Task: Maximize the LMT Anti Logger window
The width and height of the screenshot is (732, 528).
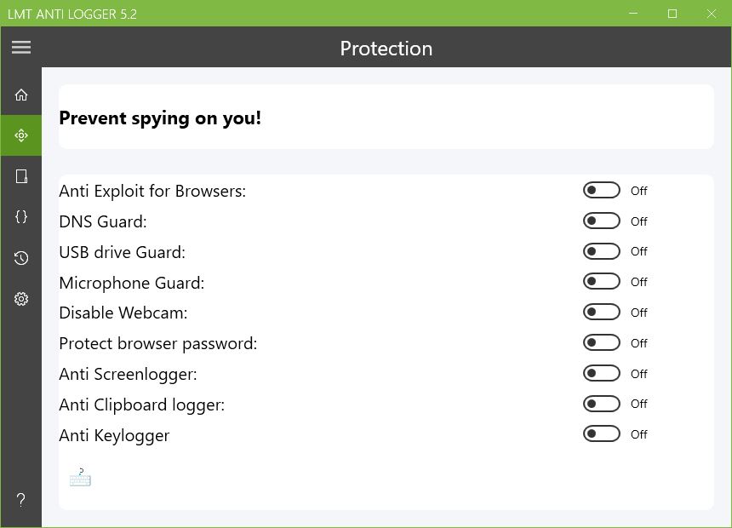Action: (672, 14)
